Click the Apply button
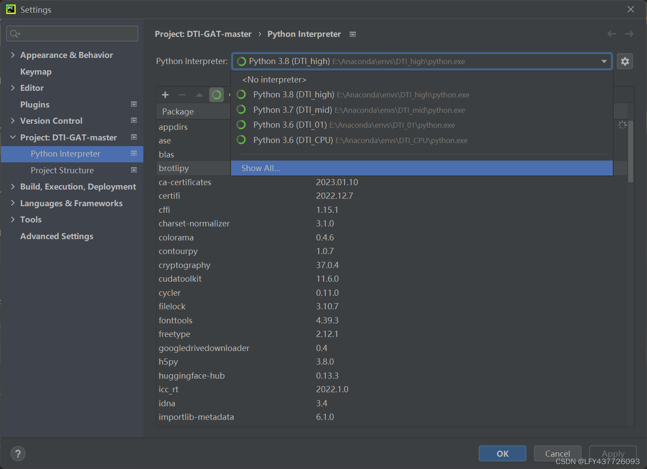 pos(613,454)
